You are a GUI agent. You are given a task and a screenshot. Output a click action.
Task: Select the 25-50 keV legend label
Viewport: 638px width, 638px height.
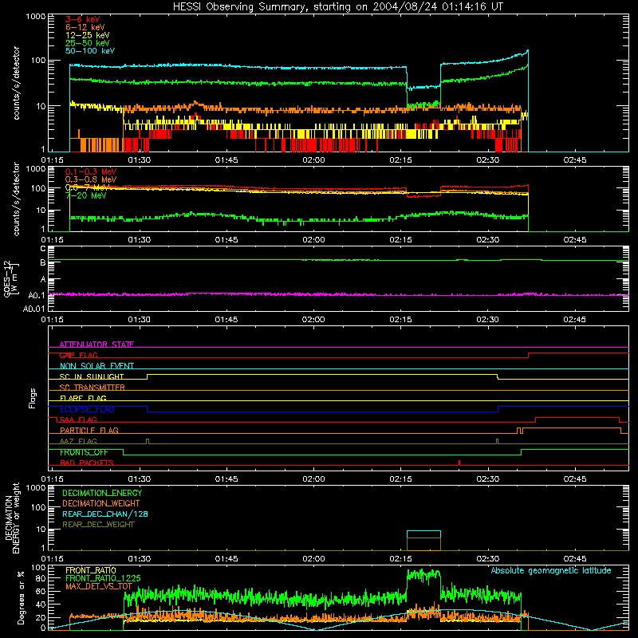88,43
